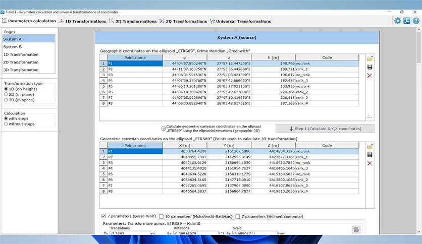Enable 7 parameters (Helmert conformal)
The height and width of the screenshot is (244, 422).
pyautogui.click(x=238, y=216)
